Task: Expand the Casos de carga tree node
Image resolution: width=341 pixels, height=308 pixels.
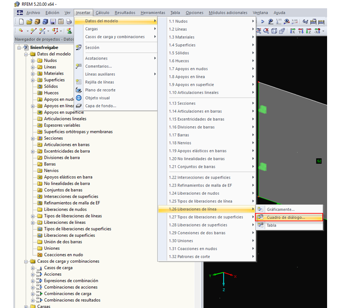Action: 33,268
